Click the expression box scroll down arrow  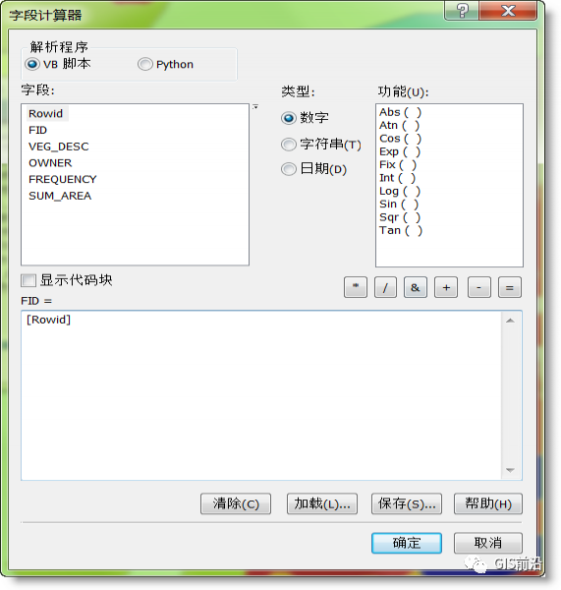pos(510,470)
